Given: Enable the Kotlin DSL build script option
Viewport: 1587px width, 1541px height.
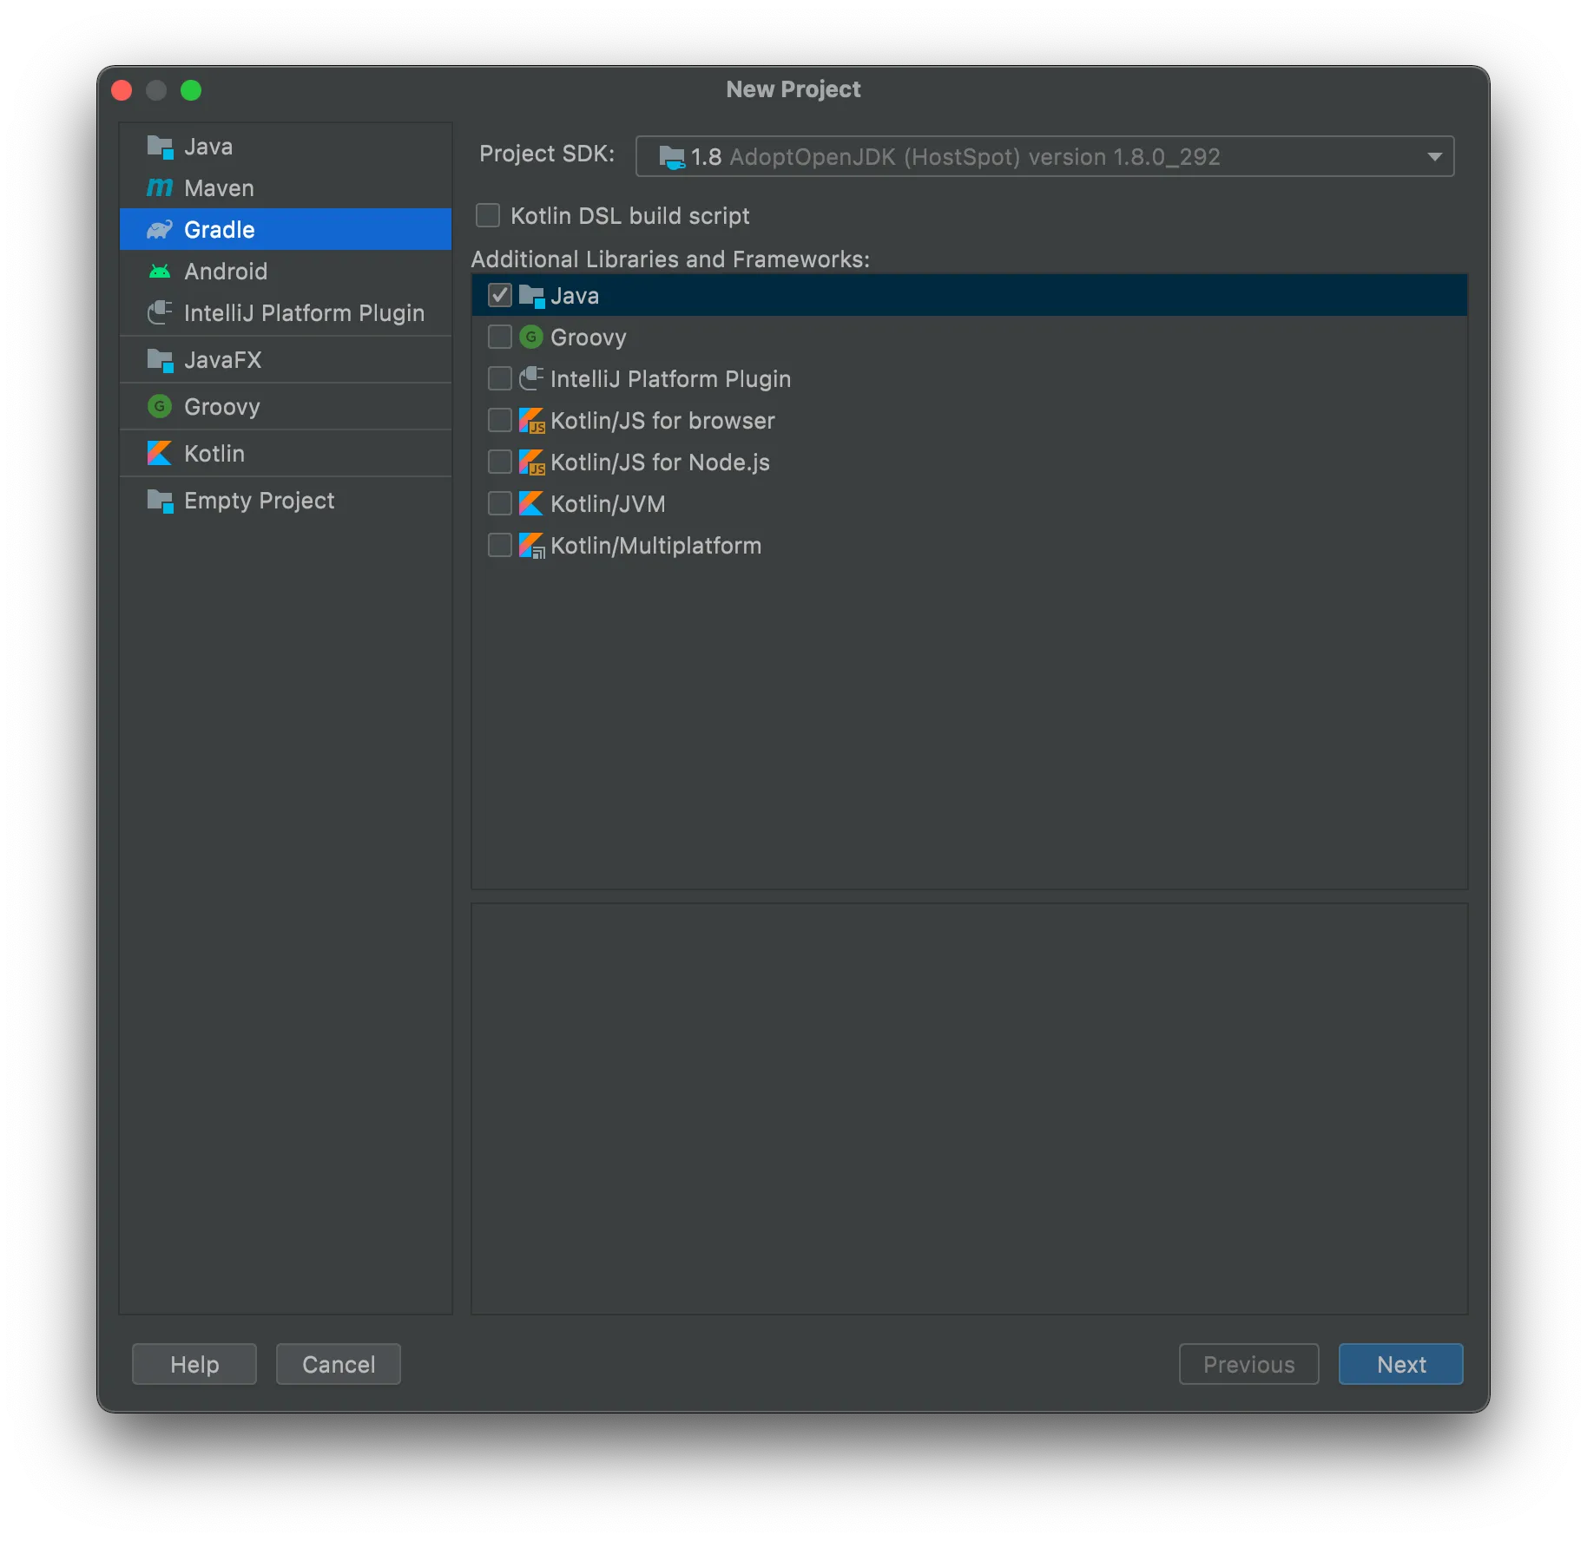Looking at the screenshot, I should click(x=487, y=215).
